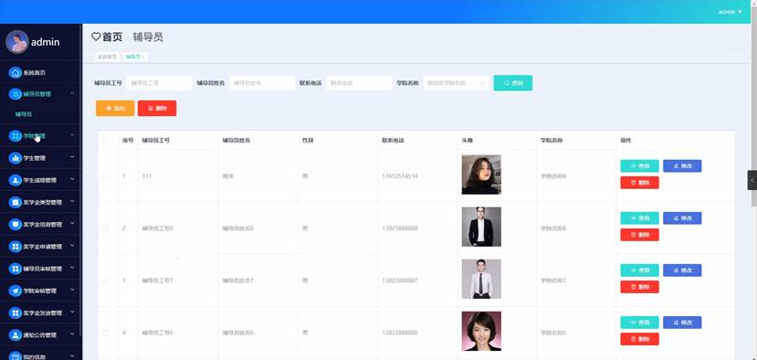Click the 辅导员审核管理 grid icon
Viewport: 757px width, 360px height.
tap(16, 269)
